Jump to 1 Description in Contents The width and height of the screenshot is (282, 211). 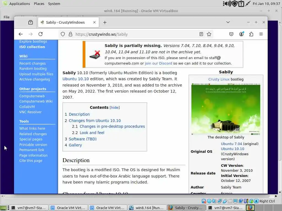[x=79, y=114]
